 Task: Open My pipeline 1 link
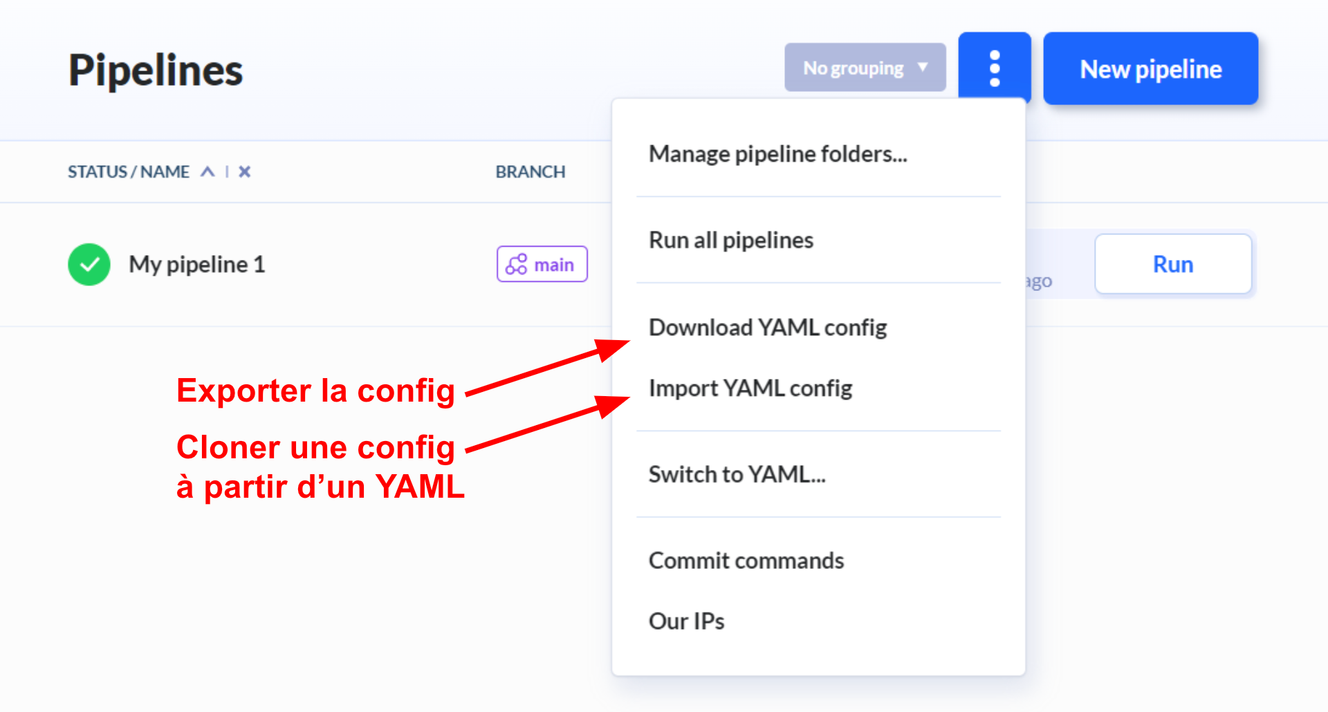[197, 264]
